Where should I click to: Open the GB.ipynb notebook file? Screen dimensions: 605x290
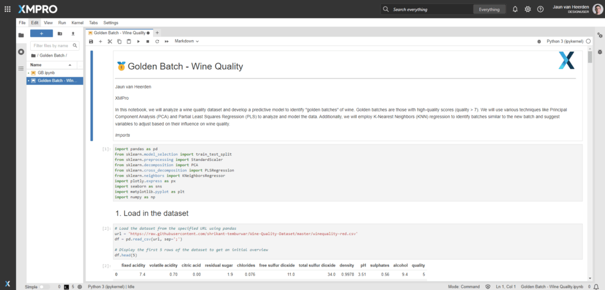point(47,72)
